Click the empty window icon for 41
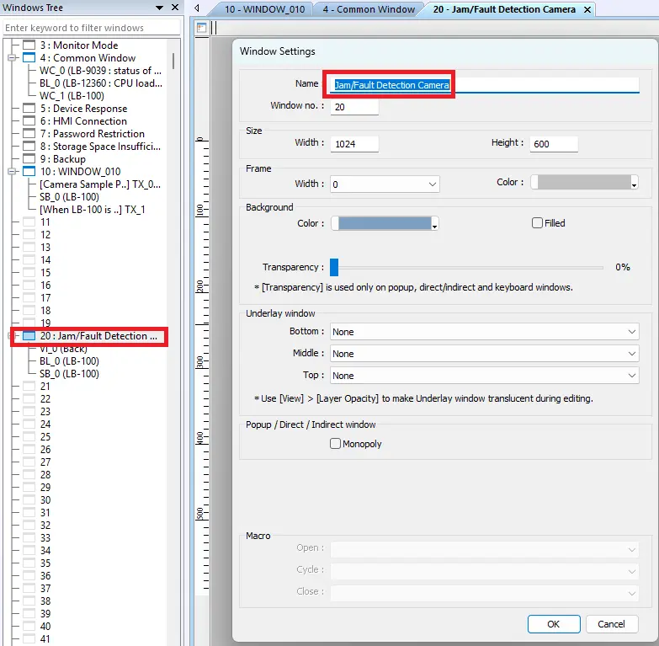659x646 pixels. point(29,638)
